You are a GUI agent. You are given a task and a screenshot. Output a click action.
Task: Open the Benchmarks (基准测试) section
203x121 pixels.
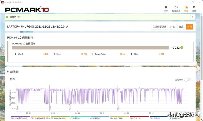[x=176, y=9]
